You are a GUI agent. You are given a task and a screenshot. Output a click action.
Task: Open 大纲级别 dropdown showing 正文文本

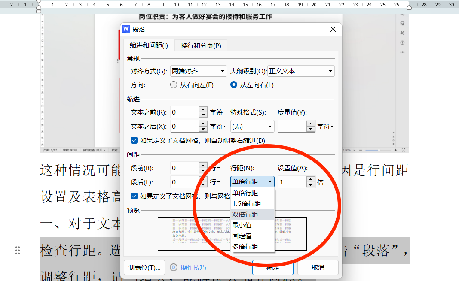point(301,71)
